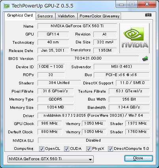
Task: Click the Name field GTX 560 Ti
Action: [x=77, y=26]
